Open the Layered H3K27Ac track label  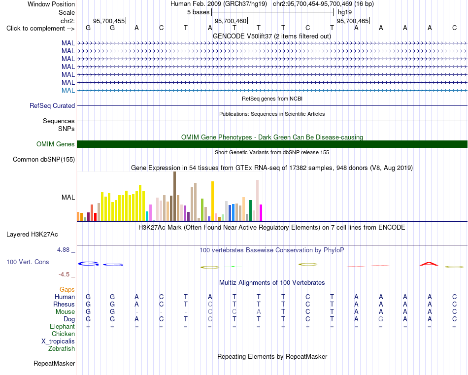(32, 235)
